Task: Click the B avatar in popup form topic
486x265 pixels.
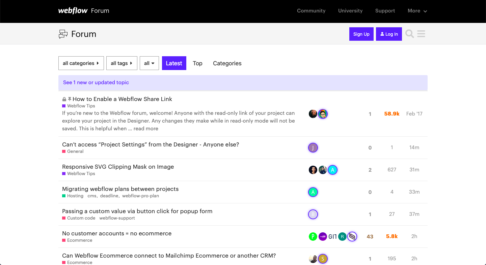Action: 313,214
